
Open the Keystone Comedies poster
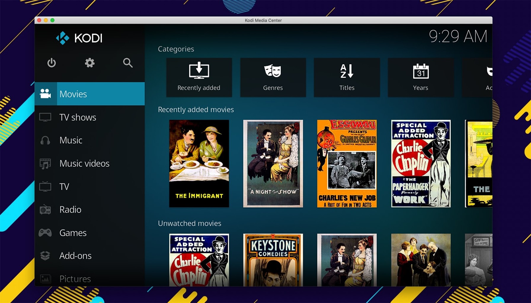273,260
